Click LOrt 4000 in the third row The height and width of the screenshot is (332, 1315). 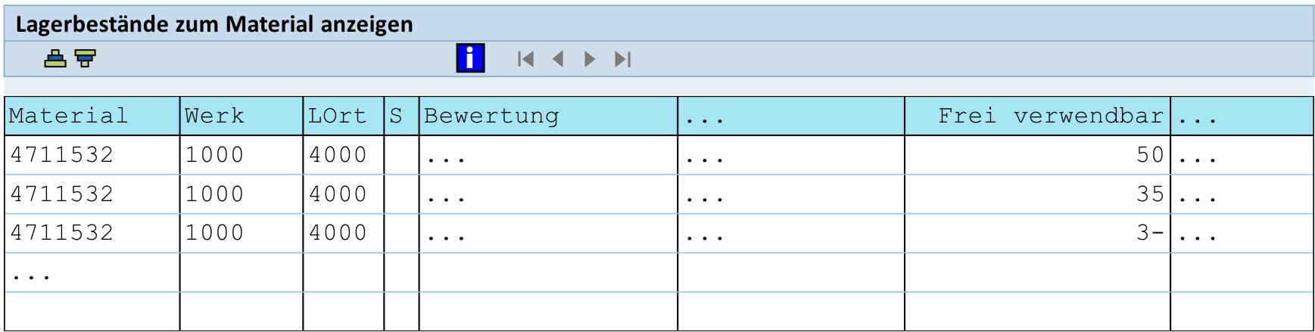pyautogui.click(x=338, y=233)
